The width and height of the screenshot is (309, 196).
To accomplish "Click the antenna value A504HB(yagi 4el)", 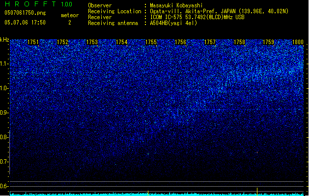I will tap(173, 23).
